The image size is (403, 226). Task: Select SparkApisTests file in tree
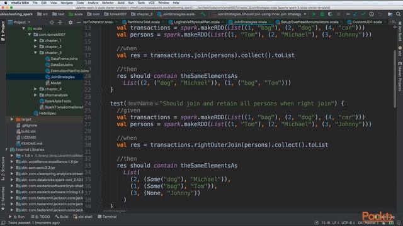point(55,101)
